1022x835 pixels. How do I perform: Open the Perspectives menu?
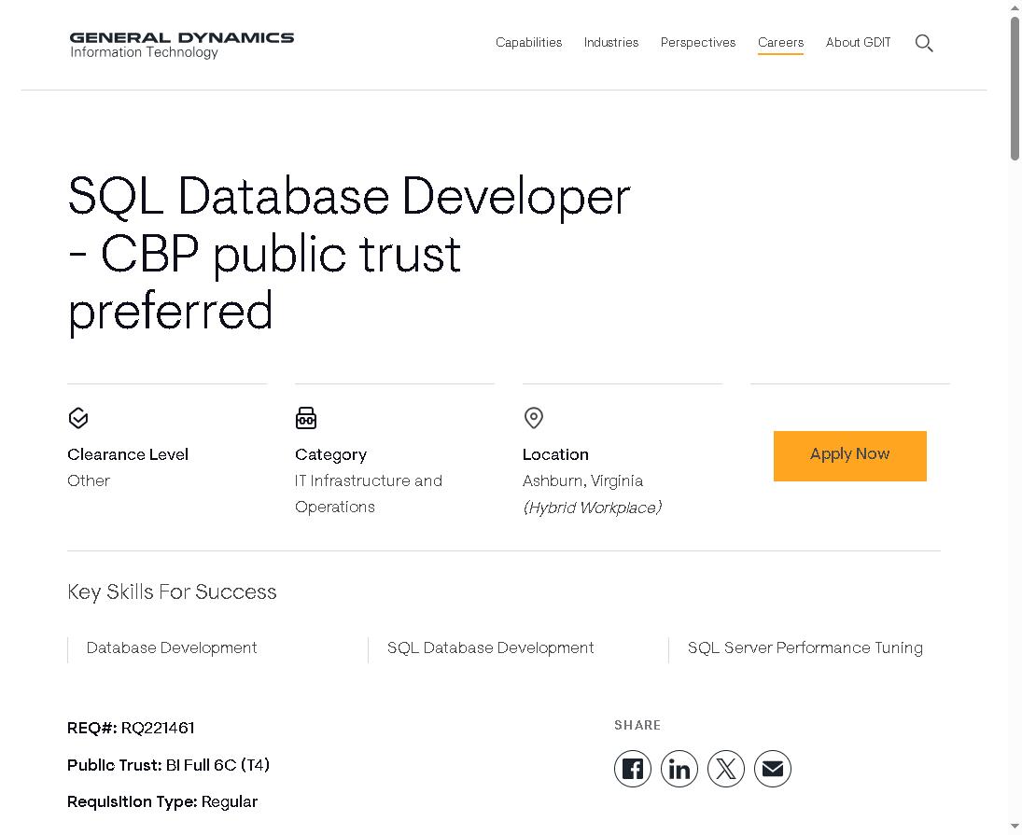click(x=698, y=42)
